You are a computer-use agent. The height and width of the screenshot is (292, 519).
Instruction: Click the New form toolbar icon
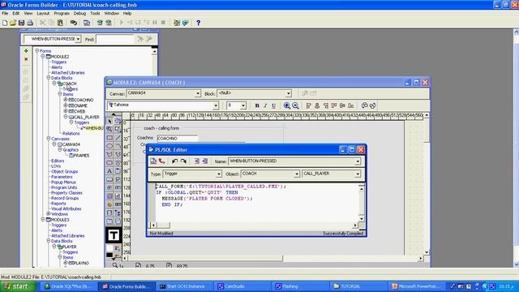[x=5, y=23]
